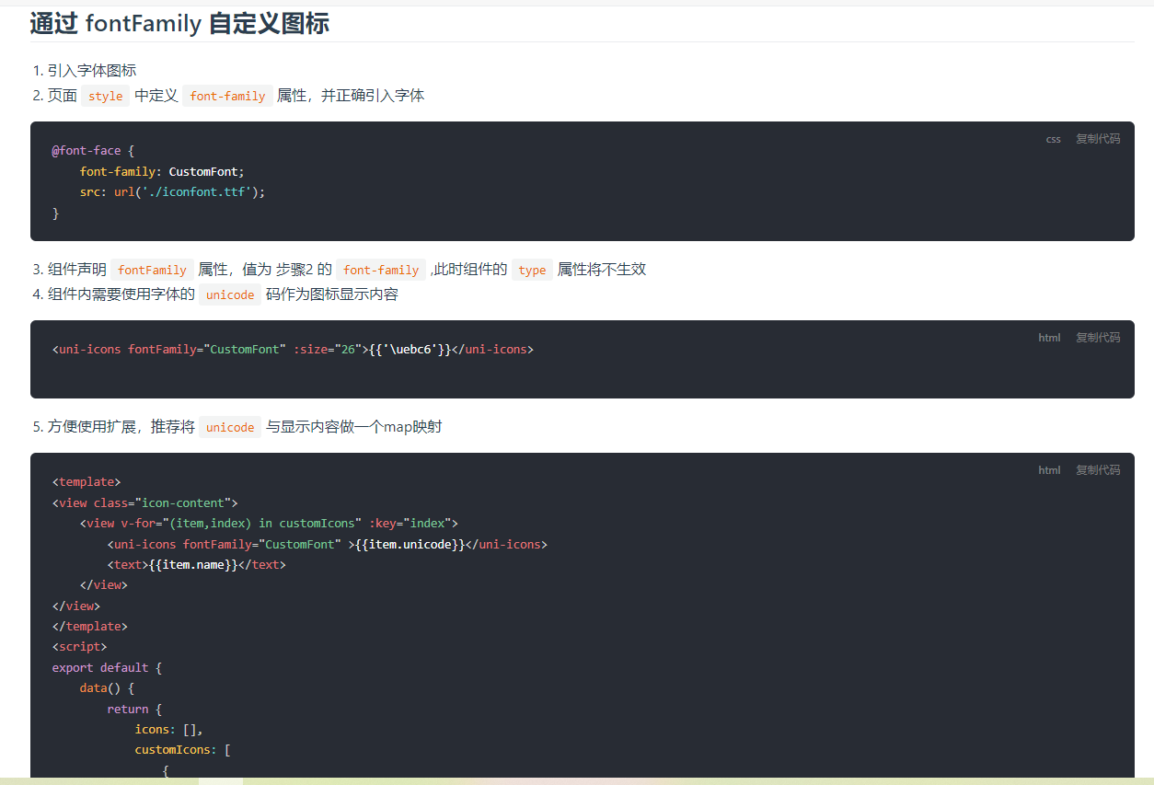The width and height of the screenshot is (1154, 785).
Task: Copy the CSS font-face code block
Action: [x=1098, y=139]
